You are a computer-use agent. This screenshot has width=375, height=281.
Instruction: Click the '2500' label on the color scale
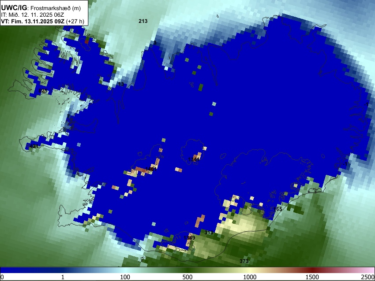coord(367,277)
